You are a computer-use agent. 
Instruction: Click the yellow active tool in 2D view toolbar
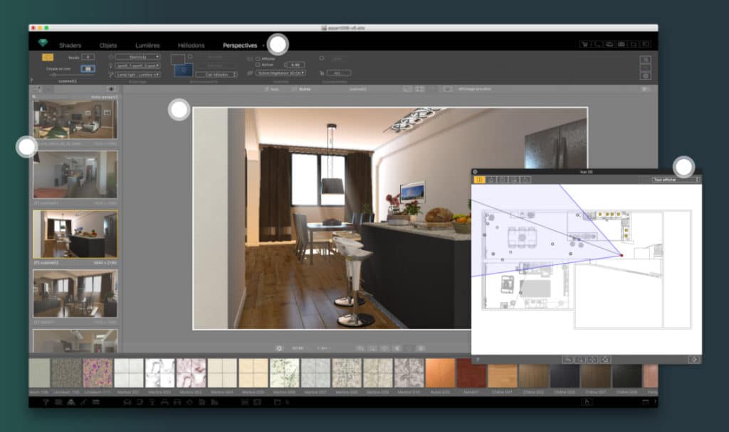(x=480, y=180)
